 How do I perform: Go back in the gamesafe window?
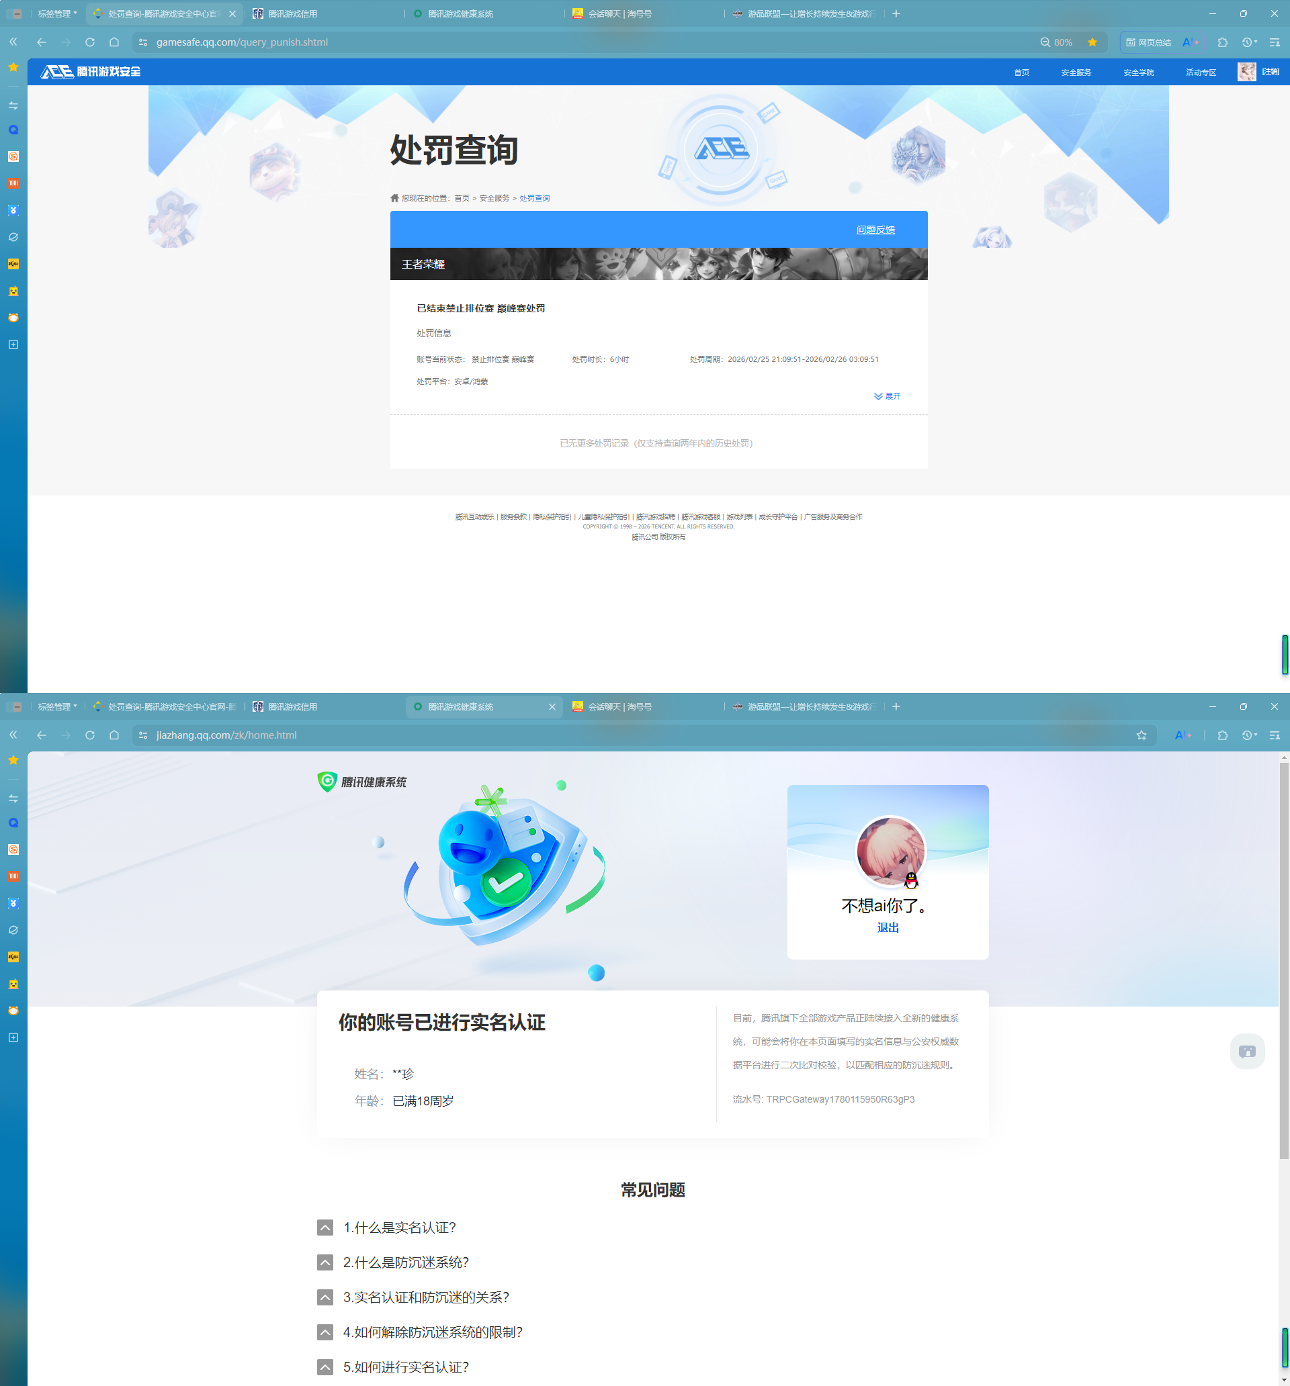tap(42, 42)
